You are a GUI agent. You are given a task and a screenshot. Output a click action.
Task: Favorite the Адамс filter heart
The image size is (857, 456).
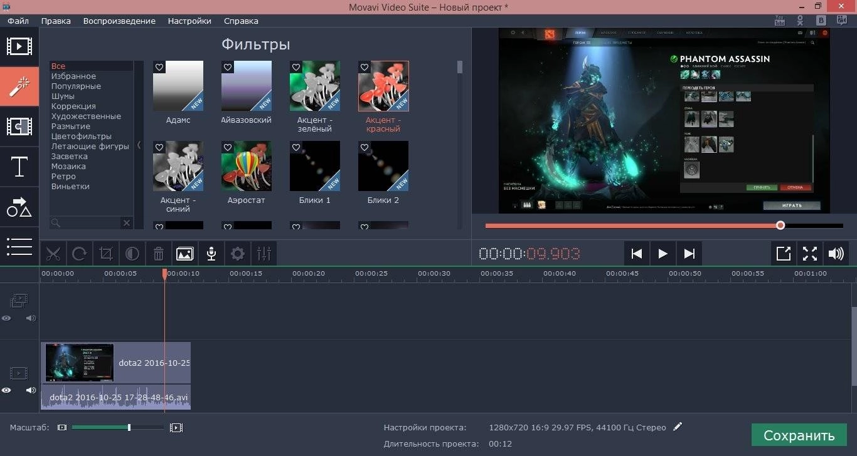pyautogui.click(x=159, y=67)
